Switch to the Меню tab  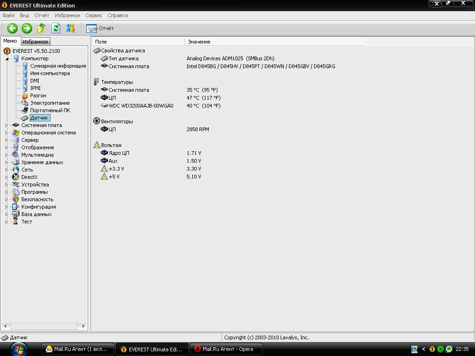10,41
